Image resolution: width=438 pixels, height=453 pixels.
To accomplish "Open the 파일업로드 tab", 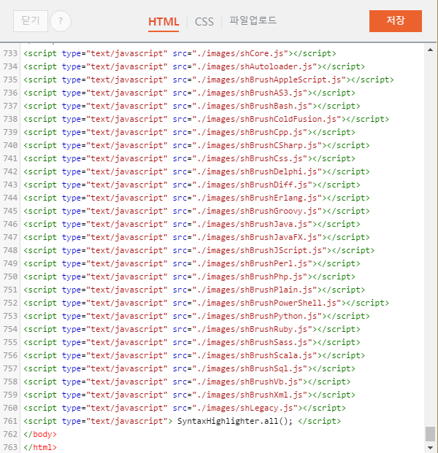I will pos(253,20).
